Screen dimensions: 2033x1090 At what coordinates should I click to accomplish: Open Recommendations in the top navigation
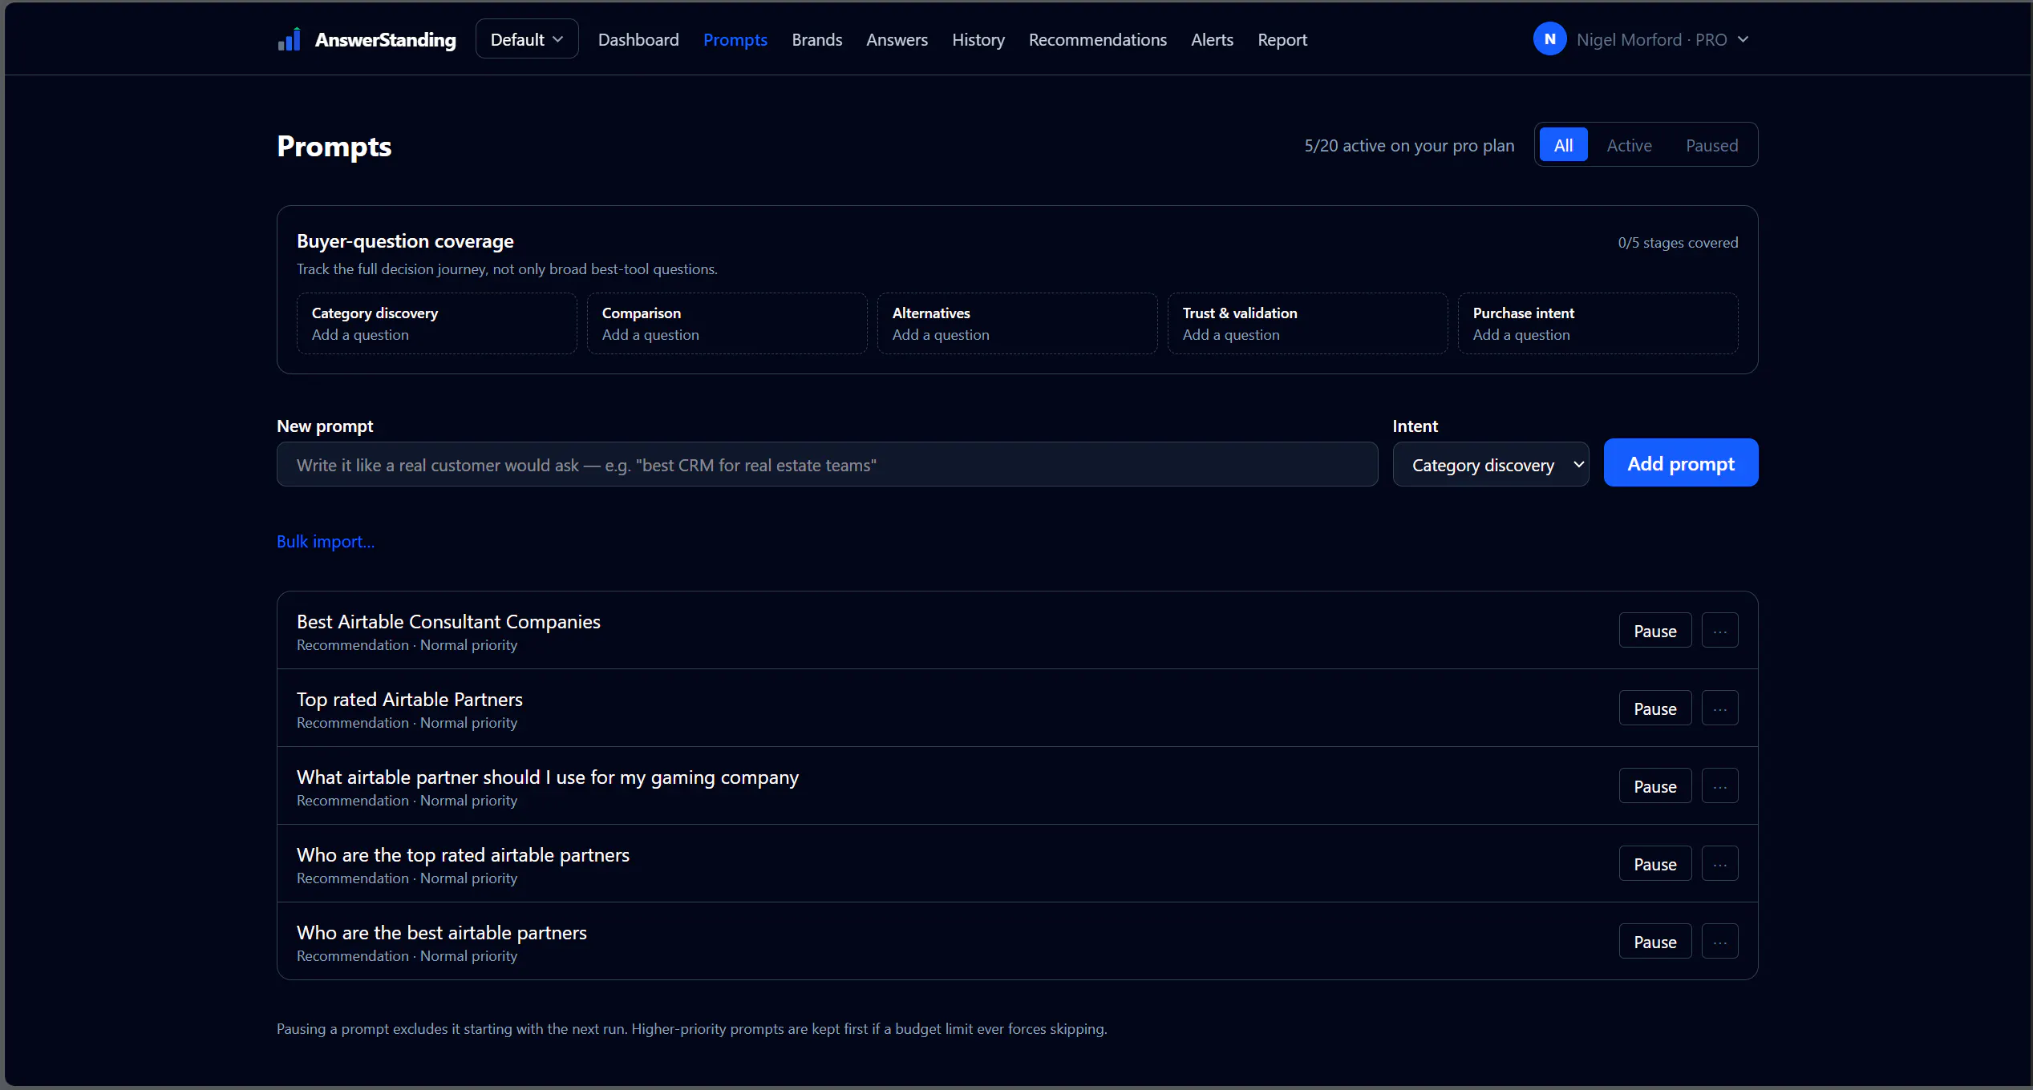pyautogui.click(x=1098, y=39)
